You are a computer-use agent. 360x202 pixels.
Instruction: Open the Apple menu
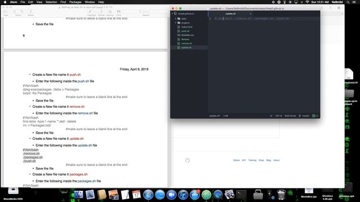click(5, 2)
